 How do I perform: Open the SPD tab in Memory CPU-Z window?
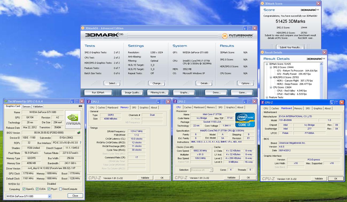pos(134,108)
